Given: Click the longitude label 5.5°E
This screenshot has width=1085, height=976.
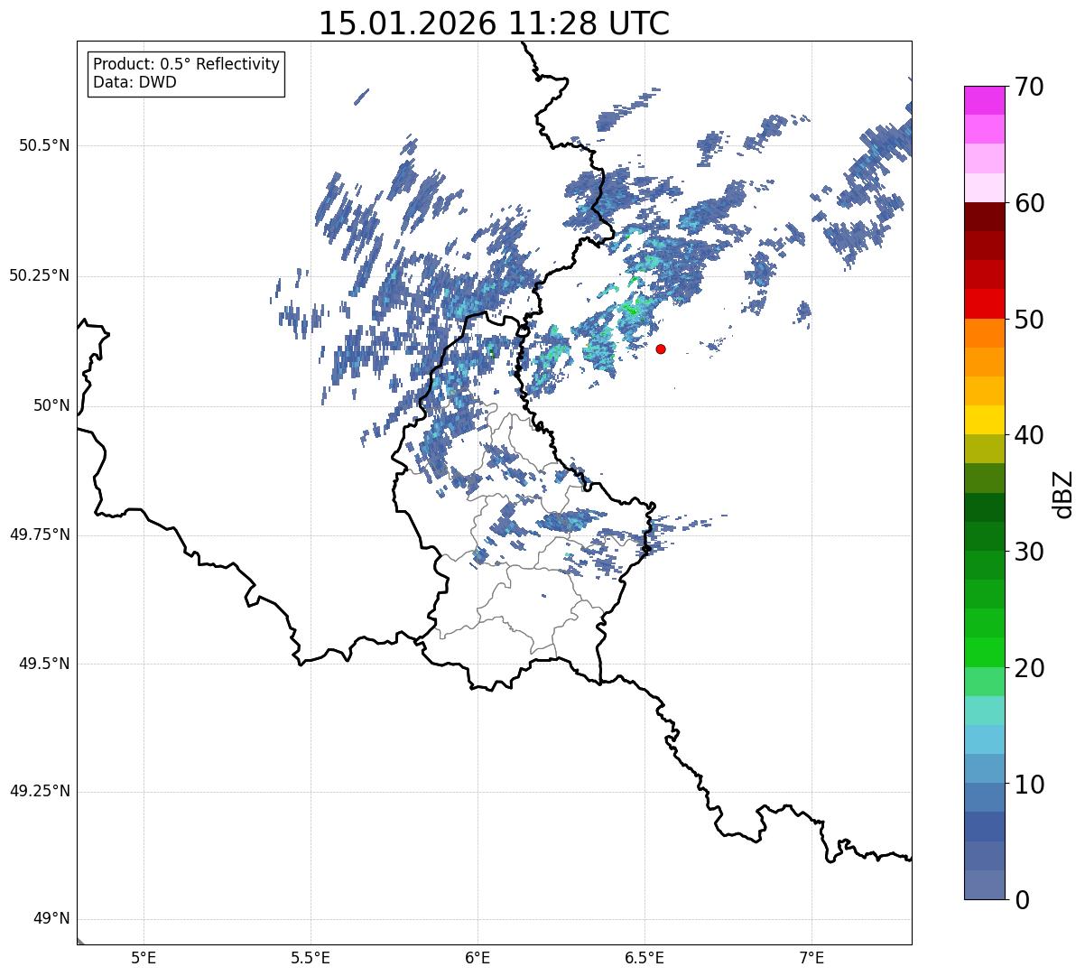Looking at the screenshot, I should (x=311, y=958).
